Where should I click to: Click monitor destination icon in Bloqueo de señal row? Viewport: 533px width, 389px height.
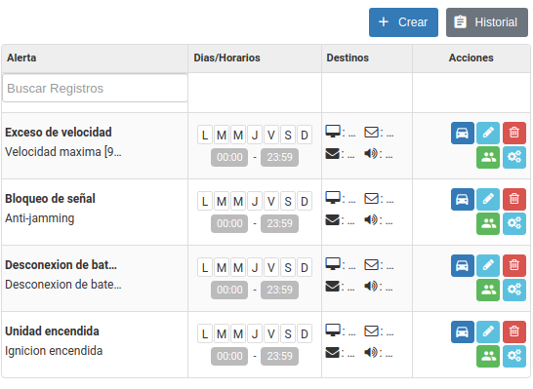(x=333, y=198)
